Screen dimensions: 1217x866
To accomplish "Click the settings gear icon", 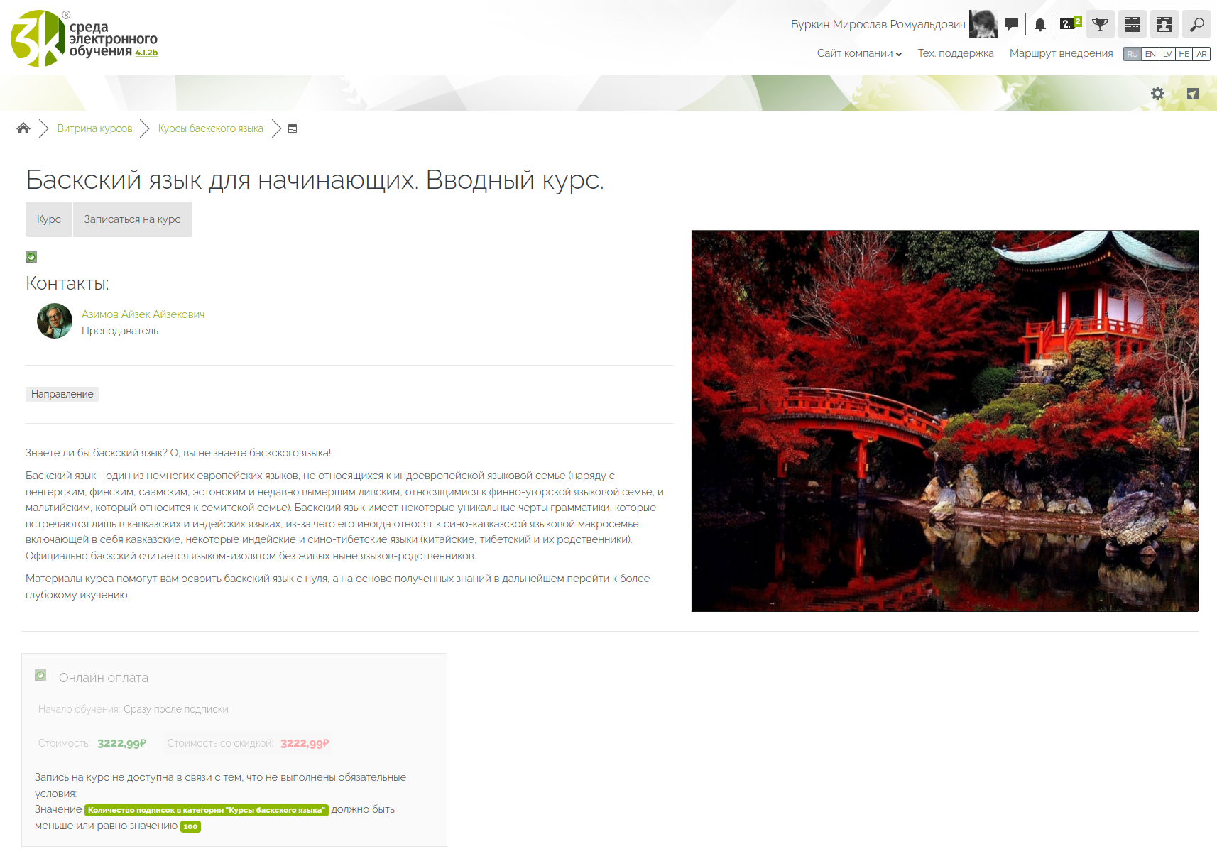I will [1157, 94].
